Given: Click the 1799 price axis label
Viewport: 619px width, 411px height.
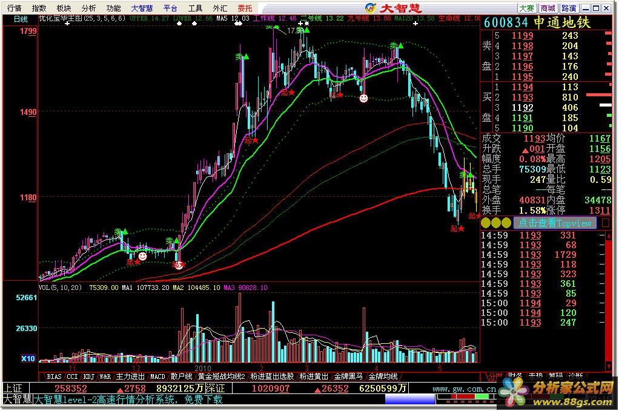Looking at the screenshot, I should pos(28,31).
